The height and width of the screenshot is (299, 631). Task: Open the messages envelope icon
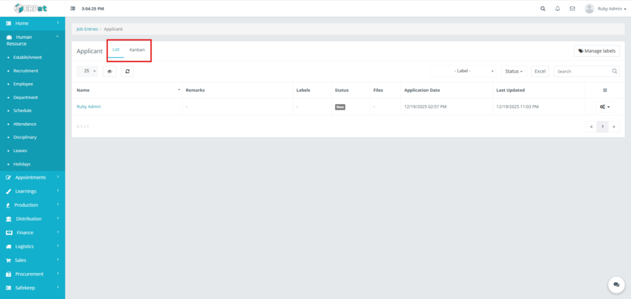[x=572, y=9]
